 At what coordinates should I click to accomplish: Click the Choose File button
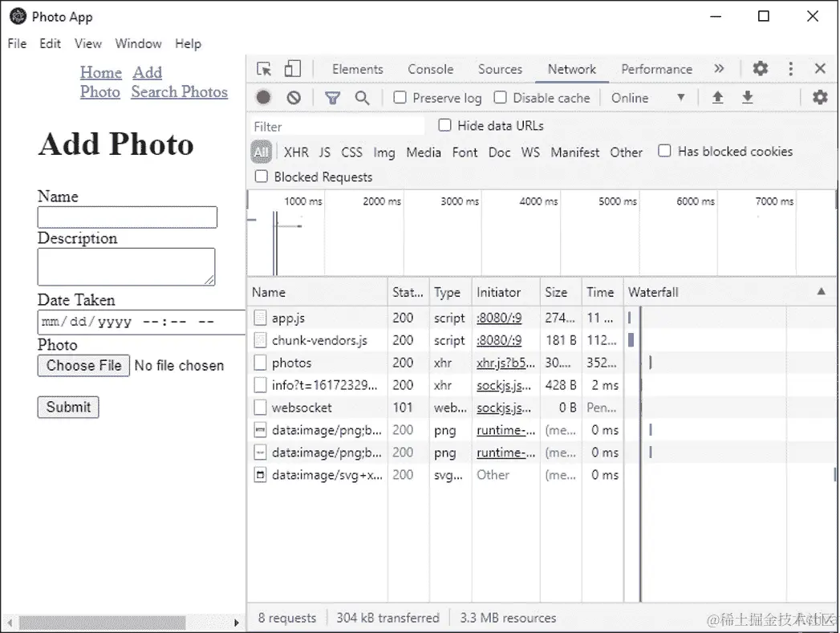83,365
